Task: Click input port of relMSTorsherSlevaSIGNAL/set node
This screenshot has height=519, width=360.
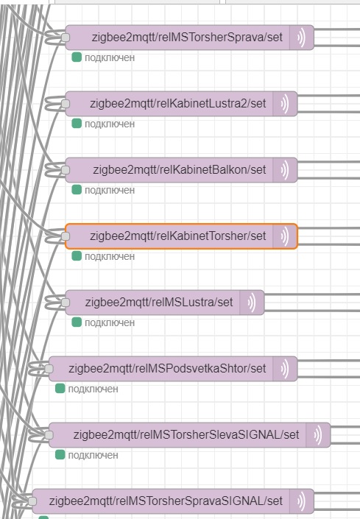Action: pyautogui.click(x=49, y=434)
